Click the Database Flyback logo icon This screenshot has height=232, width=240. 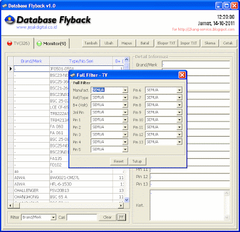click(10, 20)
